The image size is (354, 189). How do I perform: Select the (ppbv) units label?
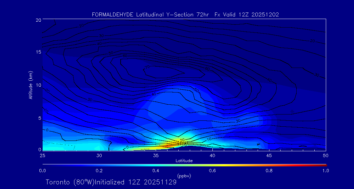pos(184,176)
